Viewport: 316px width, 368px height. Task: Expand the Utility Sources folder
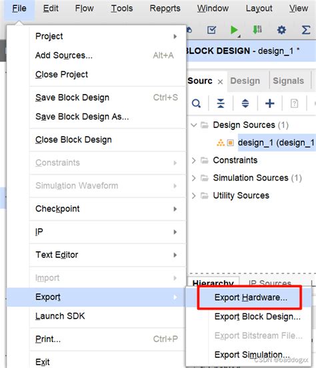[x=194, y=196]
